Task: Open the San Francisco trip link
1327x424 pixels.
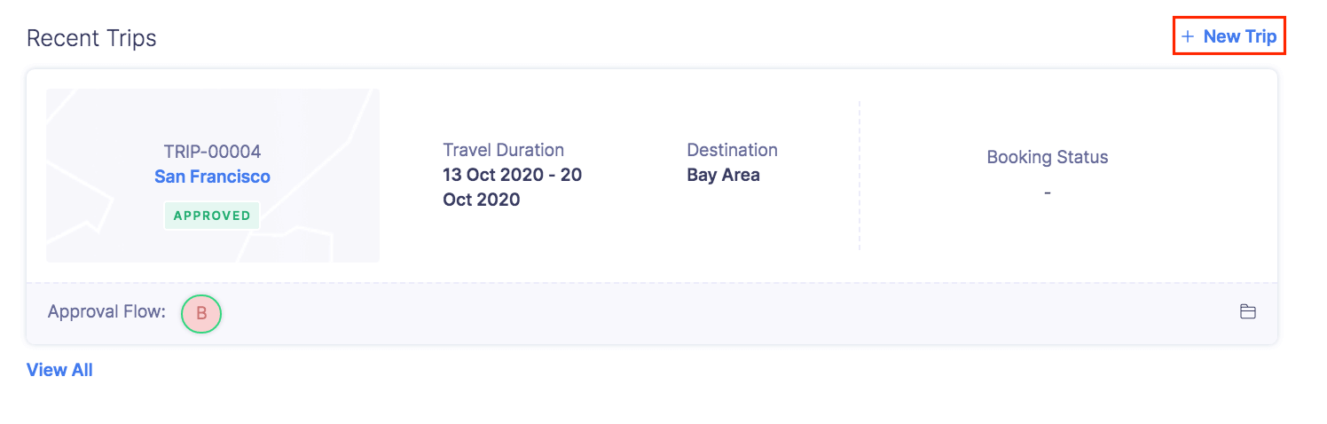Action: 212,177
